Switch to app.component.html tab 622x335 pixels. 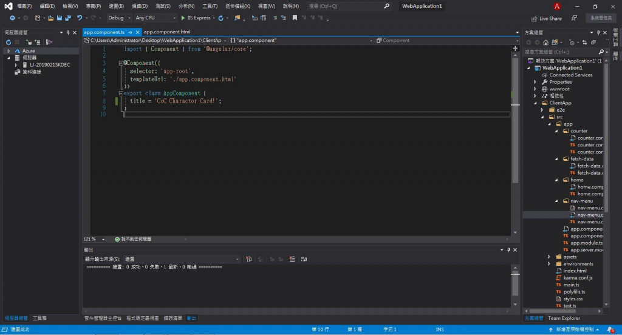coord(167,32)
